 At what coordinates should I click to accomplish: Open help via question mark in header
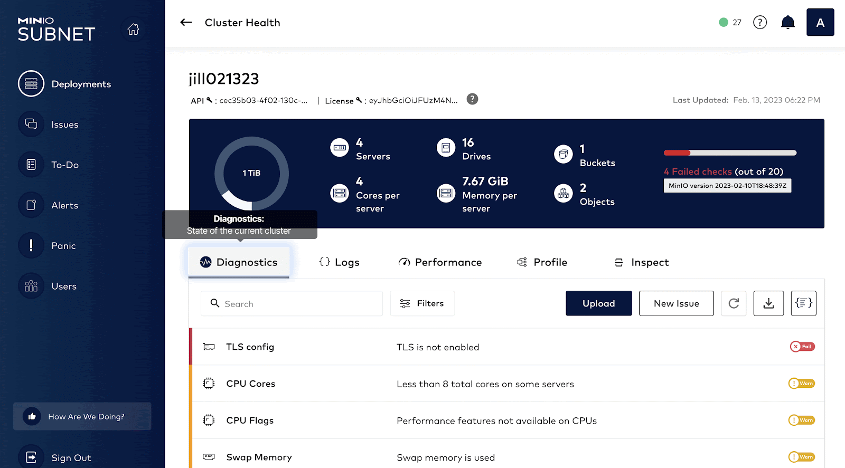pyautogui.click(x=759, y=22)
